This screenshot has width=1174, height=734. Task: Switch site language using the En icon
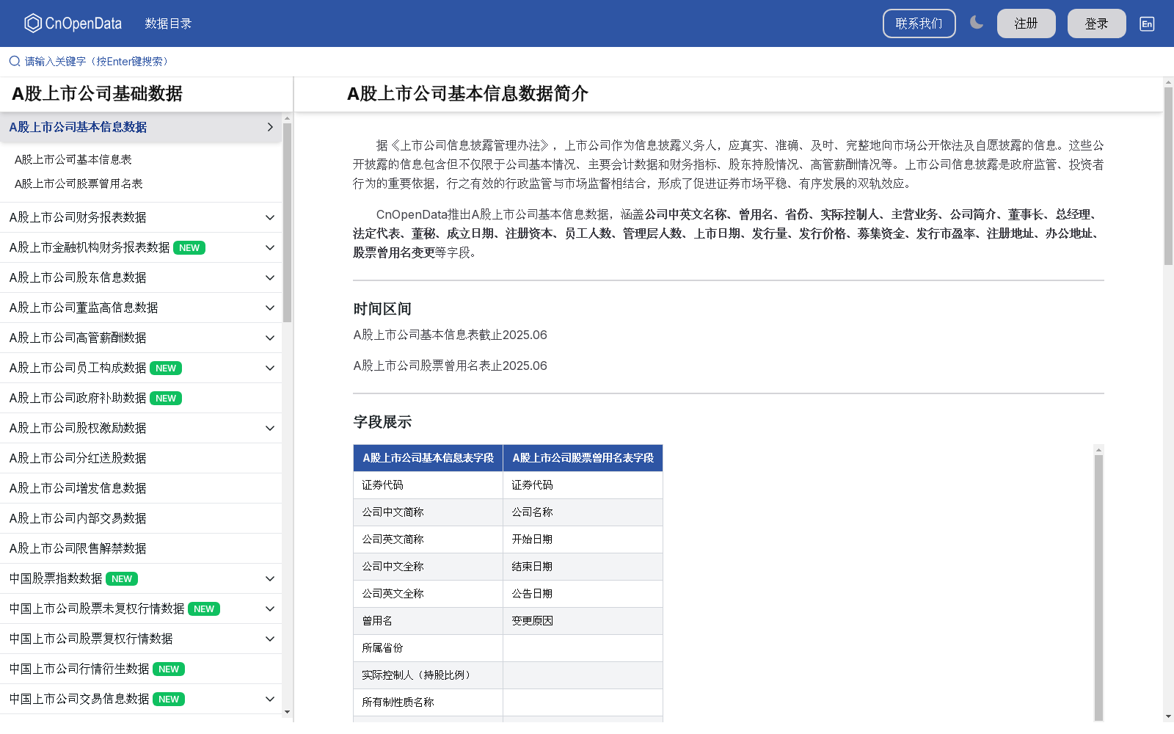coord(1146,23)
